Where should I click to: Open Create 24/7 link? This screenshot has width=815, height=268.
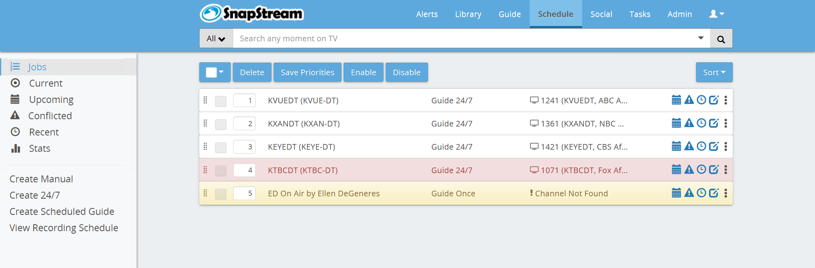[x=35, y=195]
